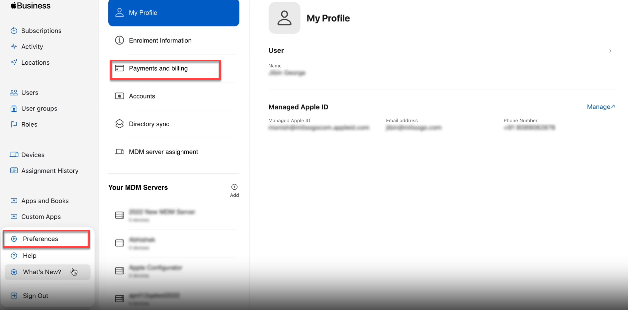Screen dimensions: 628x310
Task: Click the Locations arrow icon
Action: pos(14,62)
